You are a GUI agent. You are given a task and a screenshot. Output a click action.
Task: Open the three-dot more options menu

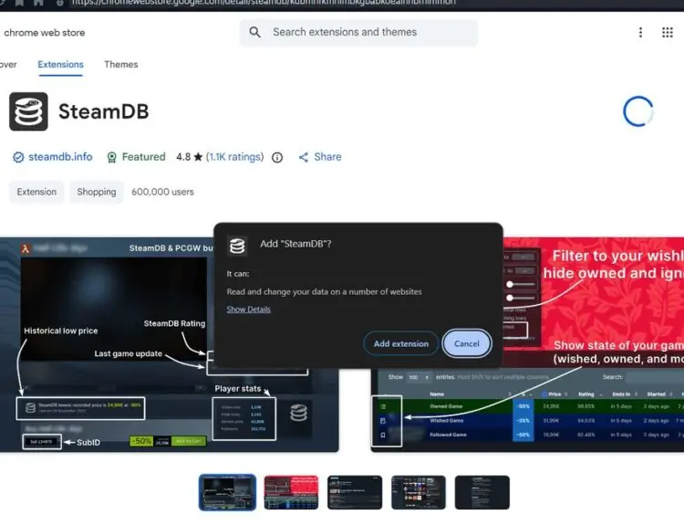(x=640, y=32)
